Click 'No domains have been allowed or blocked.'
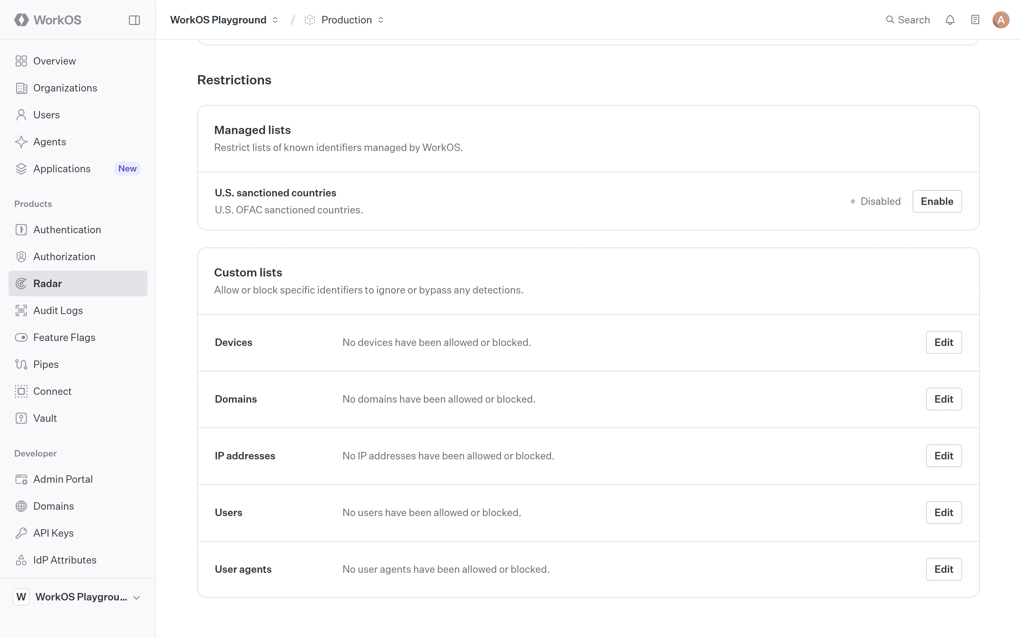This screenshot has height=638, width=1021. [x=439, y=399]
